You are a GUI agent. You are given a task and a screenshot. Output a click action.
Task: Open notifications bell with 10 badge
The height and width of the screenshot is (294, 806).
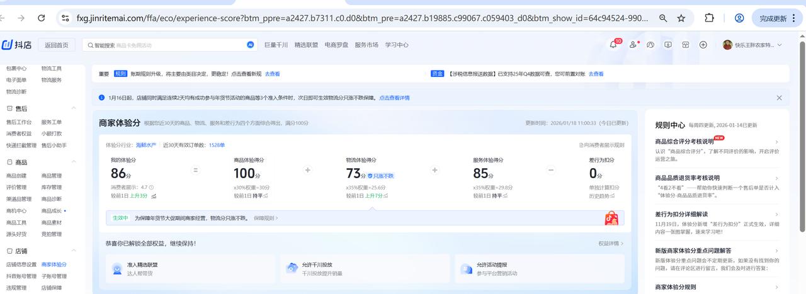[615, 44]
